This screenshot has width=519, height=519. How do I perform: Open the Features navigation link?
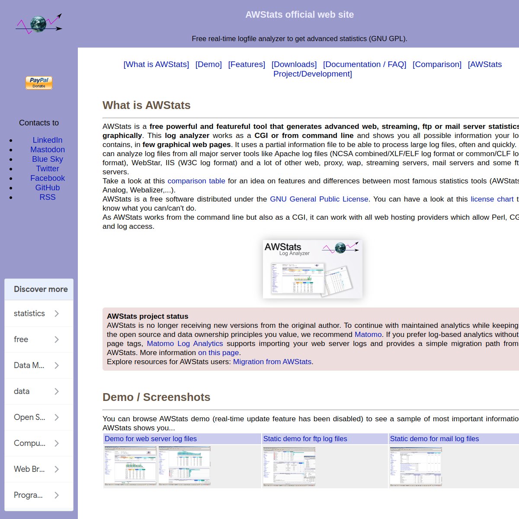(247, 64)
